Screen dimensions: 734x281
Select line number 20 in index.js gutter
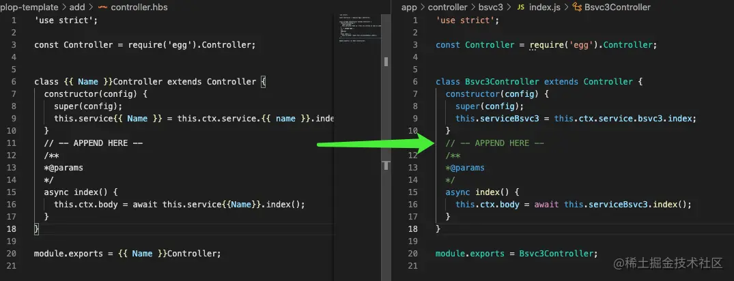click(x=413, y=254)
